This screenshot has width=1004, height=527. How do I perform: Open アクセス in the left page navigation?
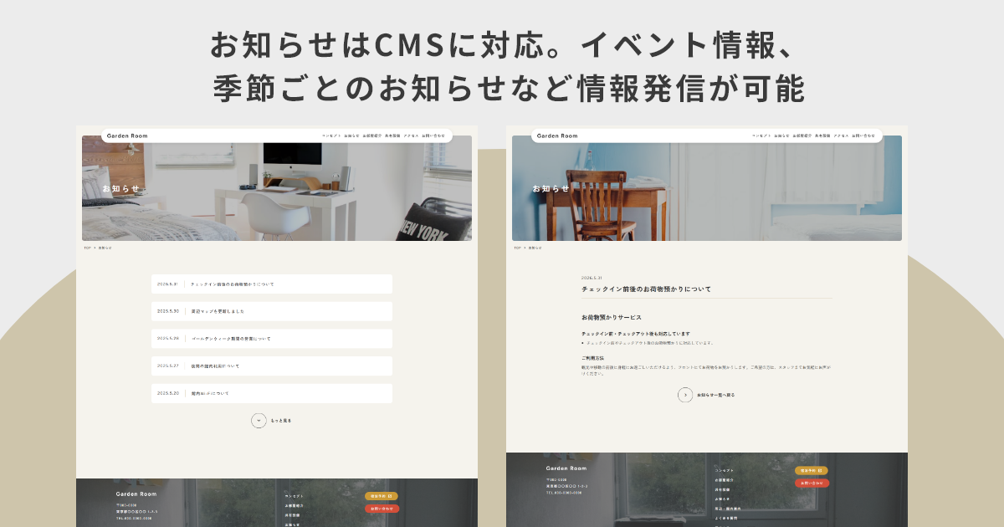click(x=411, y=136)
